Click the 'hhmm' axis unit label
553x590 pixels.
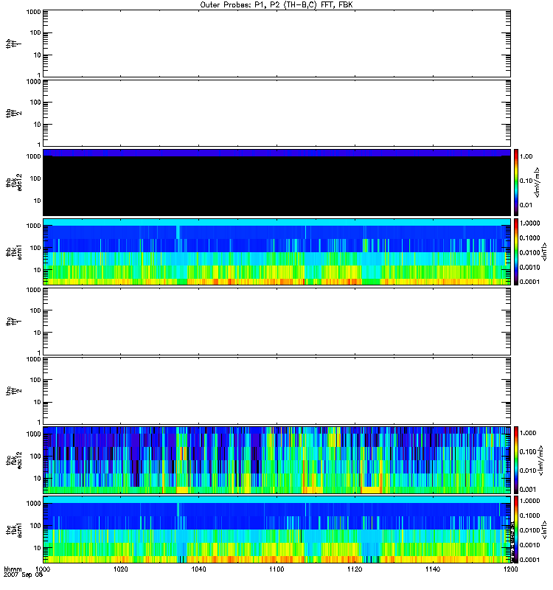[13, 569]
